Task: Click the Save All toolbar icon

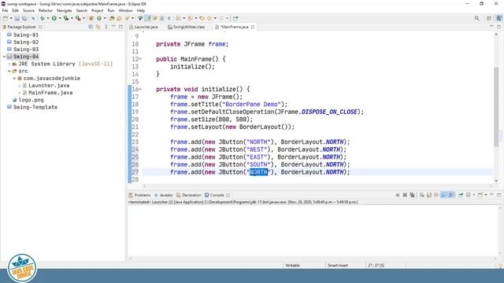Action: tap(24, 18)
